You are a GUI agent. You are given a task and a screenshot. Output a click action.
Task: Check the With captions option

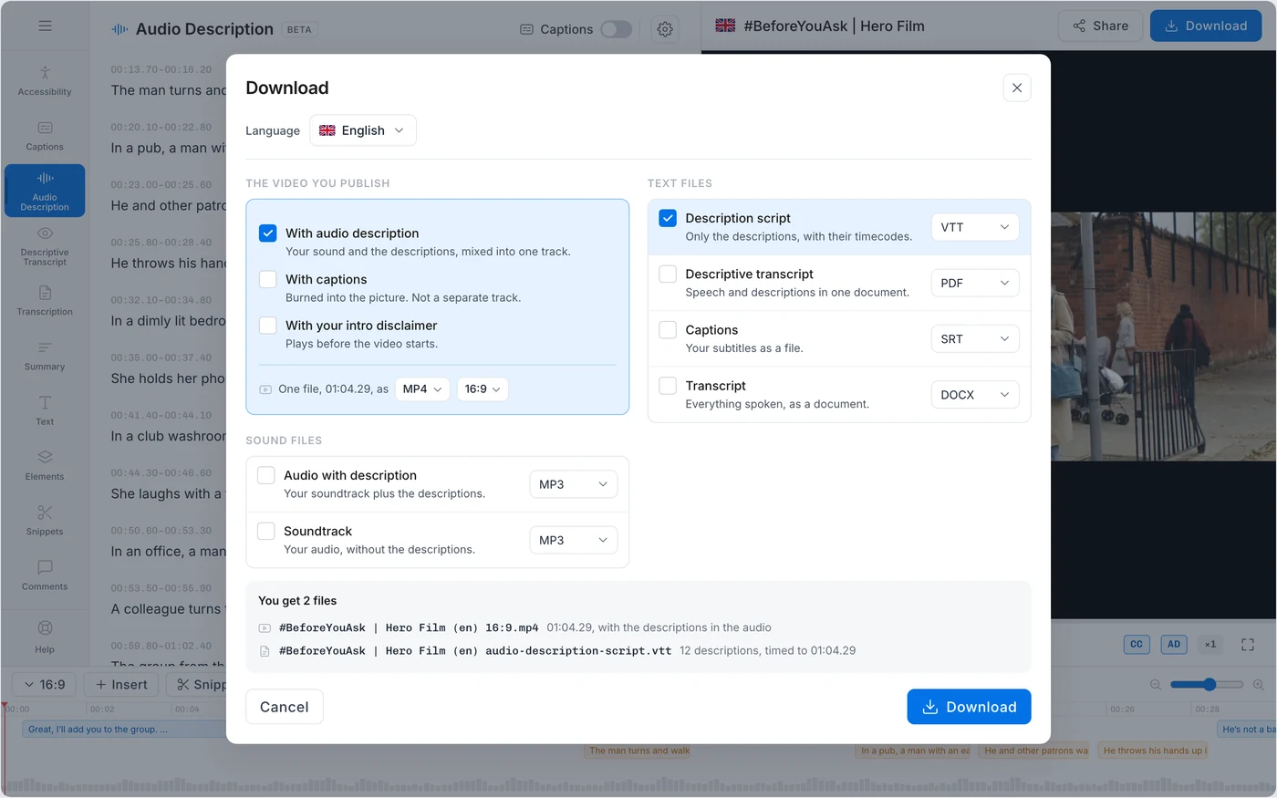click(x=267, y=279)
